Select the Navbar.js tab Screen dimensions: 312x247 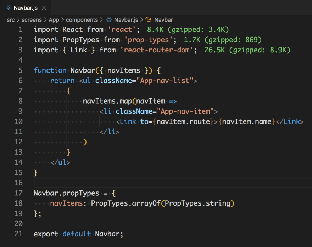pyautogui.click(x=25, y=7)
